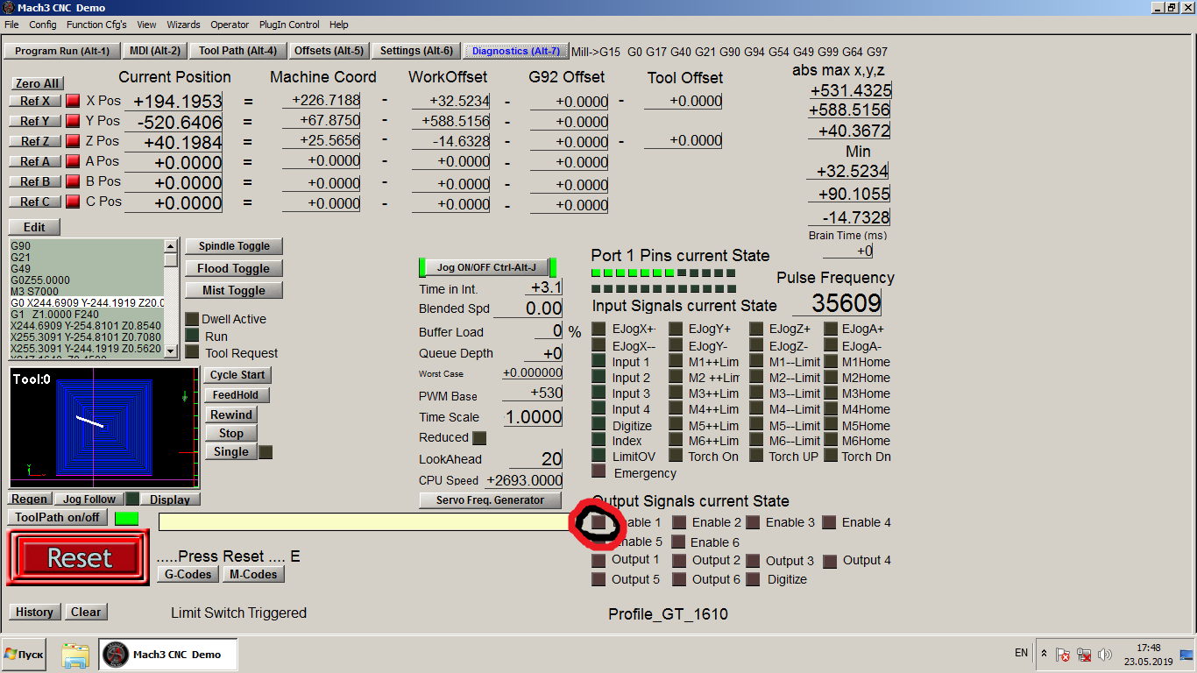Click the red LED beside Ref A
The image size is (1197, 673).
(73, 161)
